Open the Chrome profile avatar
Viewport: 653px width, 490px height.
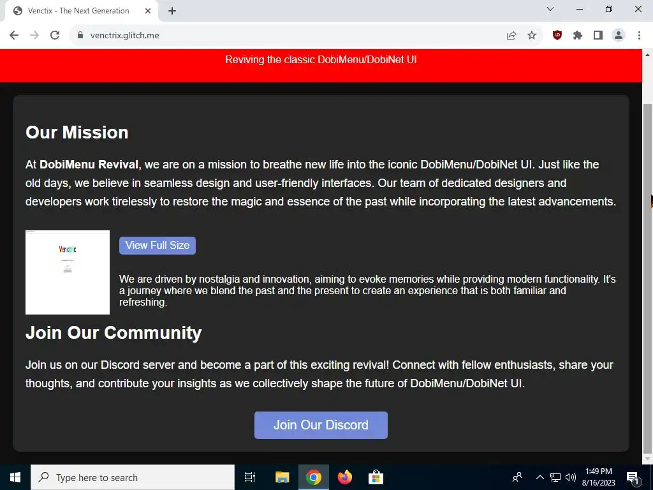click(x=619, y=36)
